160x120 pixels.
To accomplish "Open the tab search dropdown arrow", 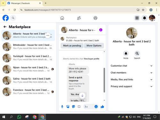I will click(x=3, y=3).
